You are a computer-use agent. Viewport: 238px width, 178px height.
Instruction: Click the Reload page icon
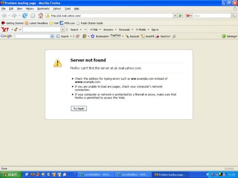pyautogui.click(x=25, y=16)
